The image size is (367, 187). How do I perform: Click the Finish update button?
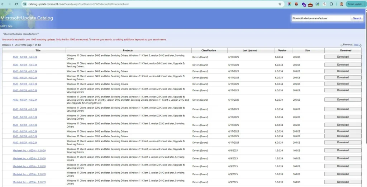click(x=354, y=4)
